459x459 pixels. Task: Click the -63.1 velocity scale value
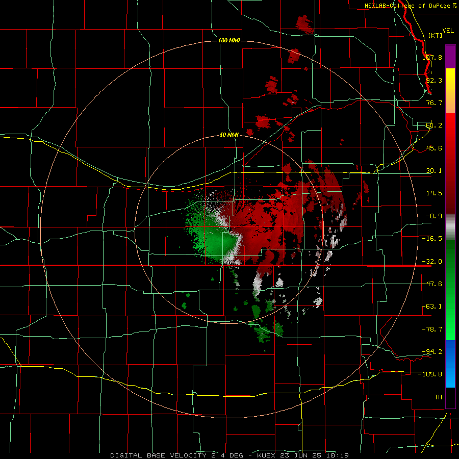coord(432,307)
